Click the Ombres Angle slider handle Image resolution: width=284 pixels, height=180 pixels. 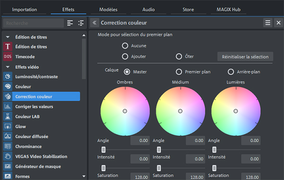(103, 150)
